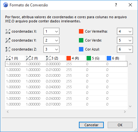This screenshot has width=138, height=132.
Task: Select the row with Z value 0.060000
Action: pos(66,98)
